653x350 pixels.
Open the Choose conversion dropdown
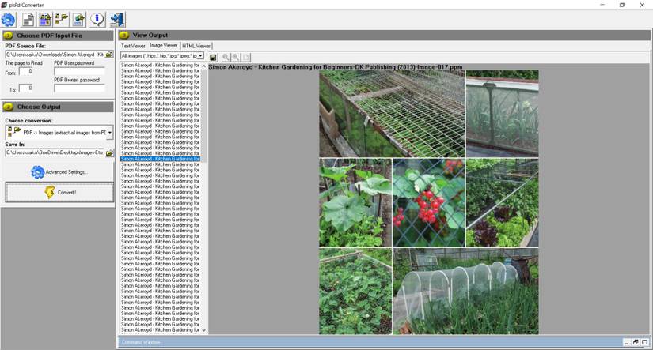(x=109, y=133)
